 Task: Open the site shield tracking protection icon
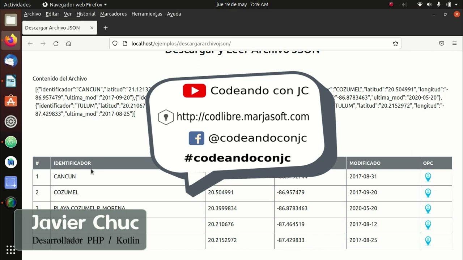point(115,44)
